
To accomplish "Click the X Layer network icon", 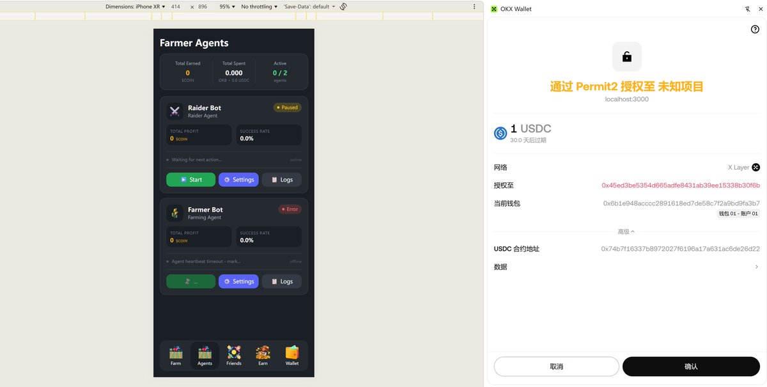I will tap(755, 167).
